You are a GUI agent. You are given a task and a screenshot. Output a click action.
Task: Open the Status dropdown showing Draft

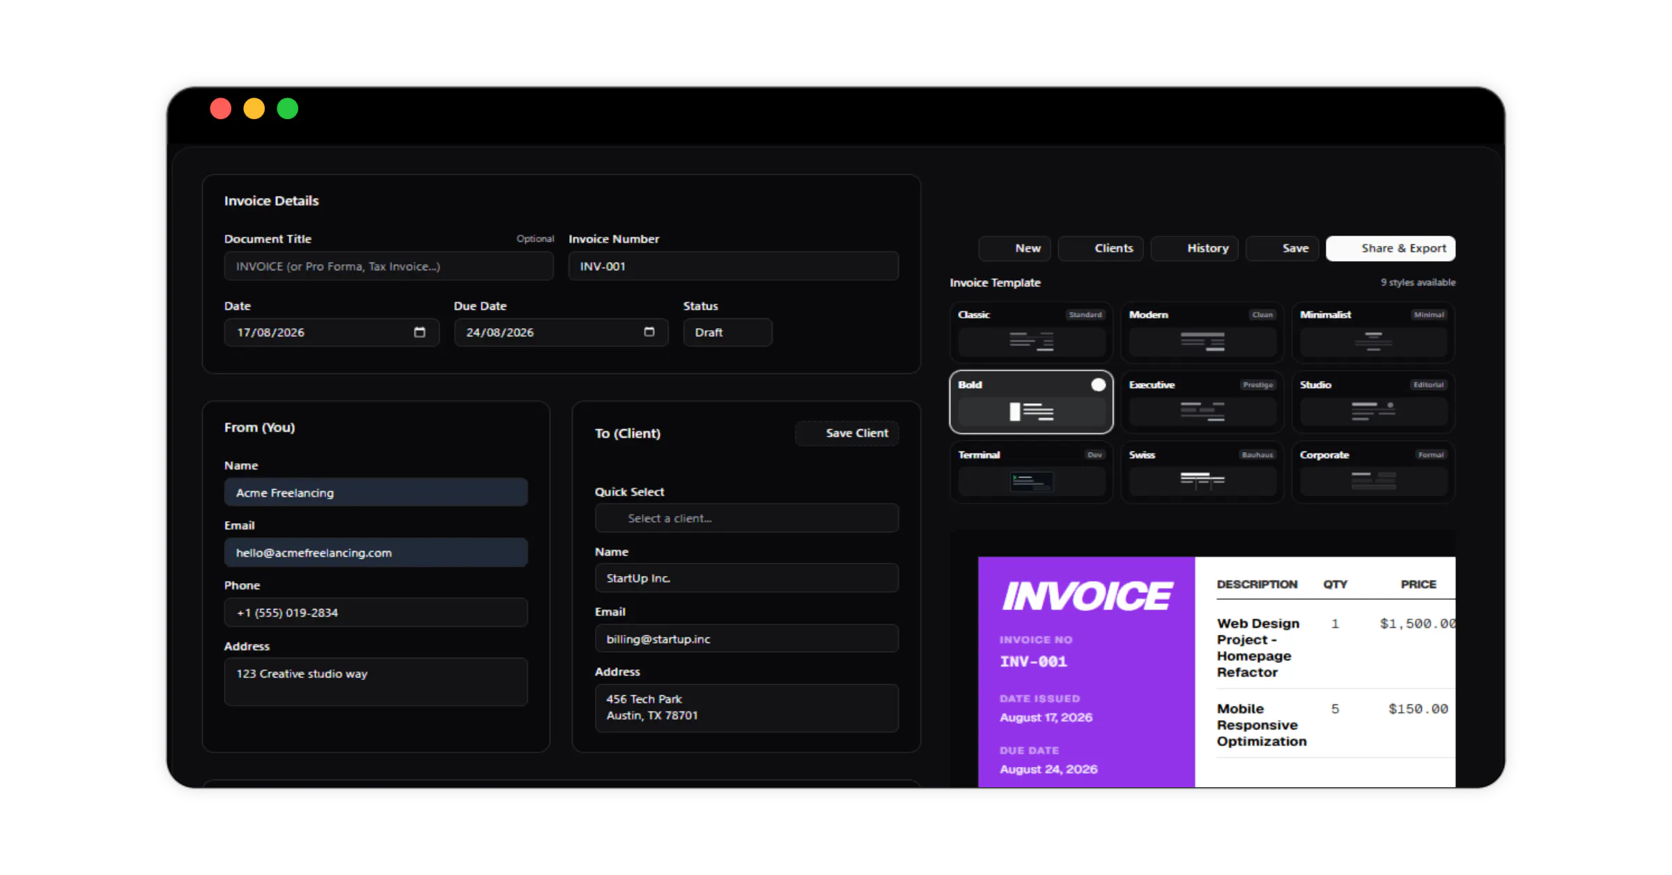pos(727,332)
